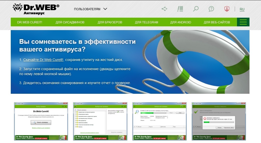Open second screenshot showing scan object checkboxes
This screenshot has height=143, width=261.
100,121
